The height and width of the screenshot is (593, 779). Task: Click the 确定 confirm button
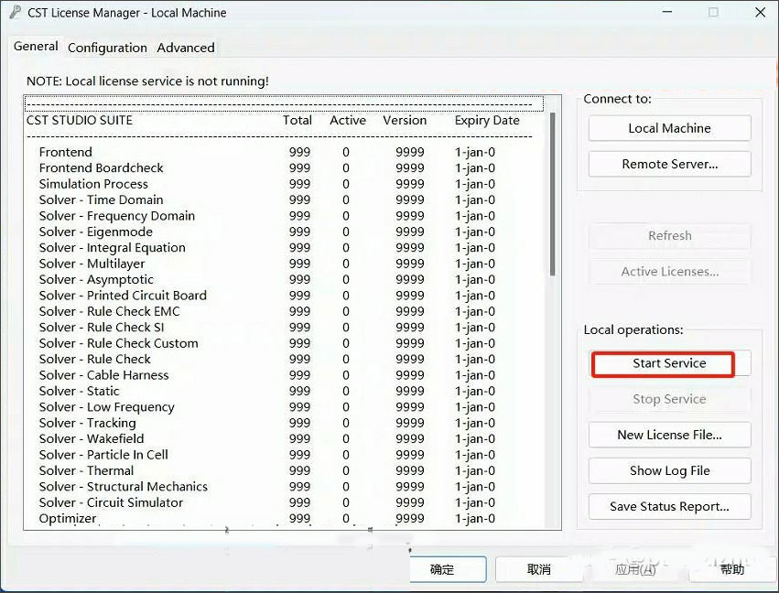pyautogui.click(x=448, y=569)
